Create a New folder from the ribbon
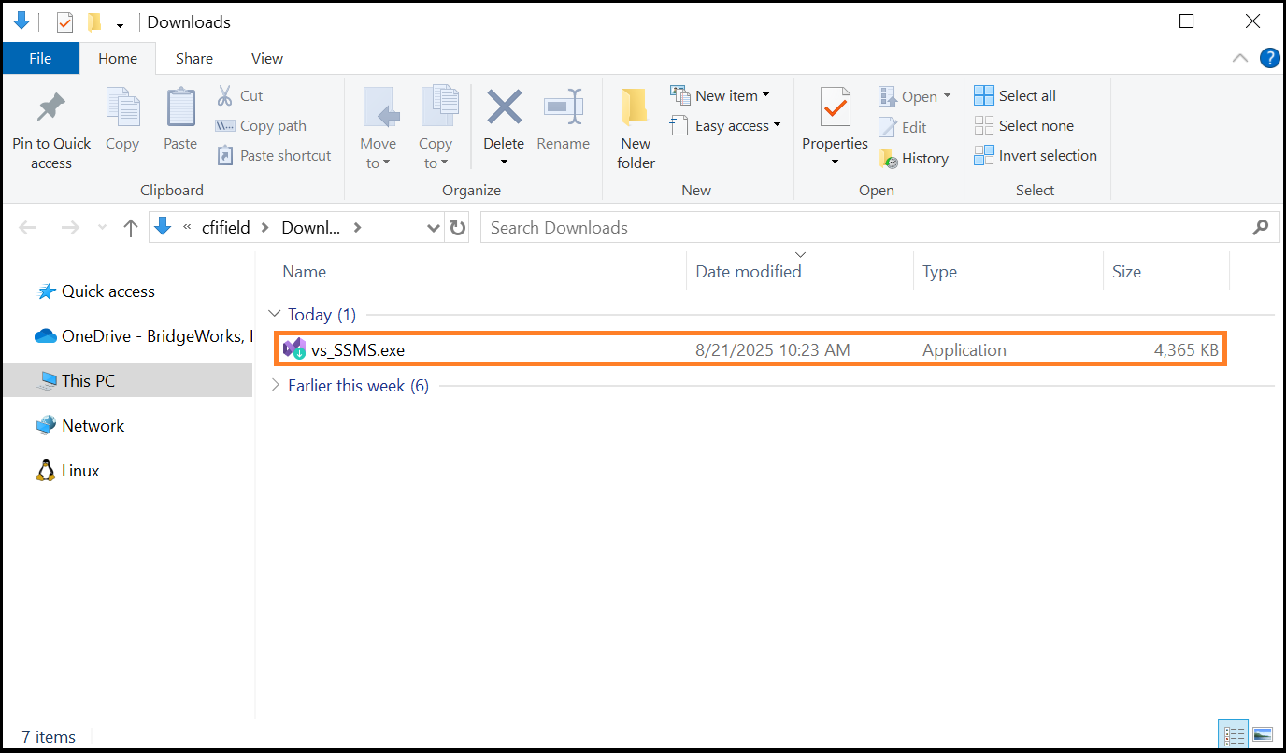 point(636,121)
